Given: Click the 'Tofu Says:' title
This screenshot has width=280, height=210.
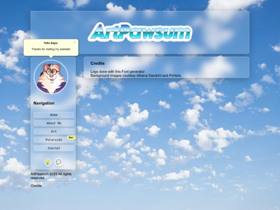Looking at the screenshot, I should tap(51, 43).
